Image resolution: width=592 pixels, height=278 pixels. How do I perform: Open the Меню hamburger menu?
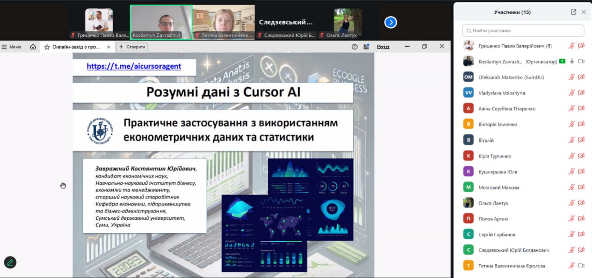[x=12, y=47]
